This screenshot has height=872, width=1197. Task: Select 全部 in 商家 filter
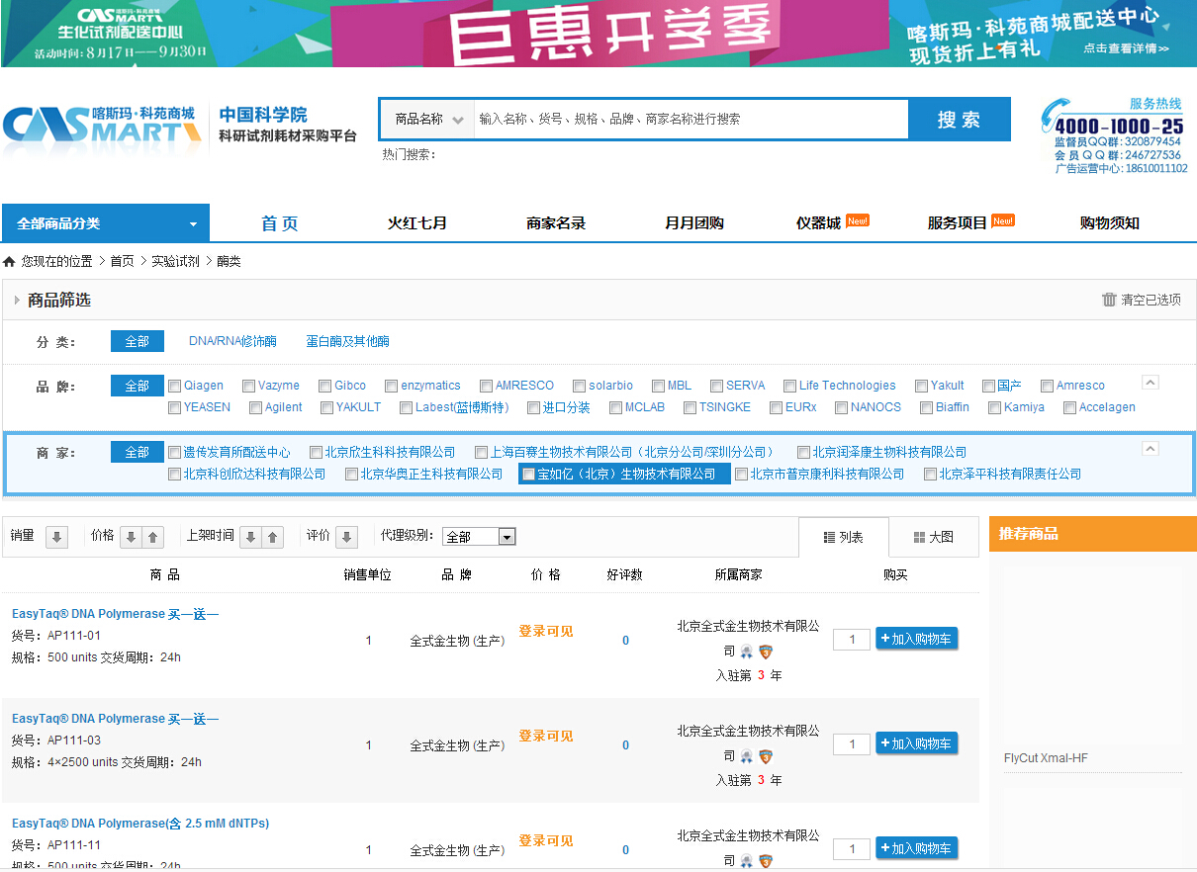click(137, 452)
